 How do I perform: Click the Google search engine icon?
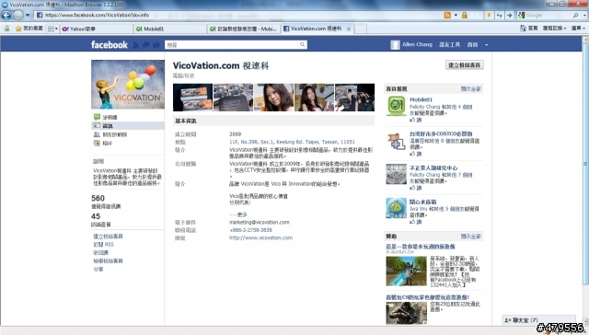521,15
